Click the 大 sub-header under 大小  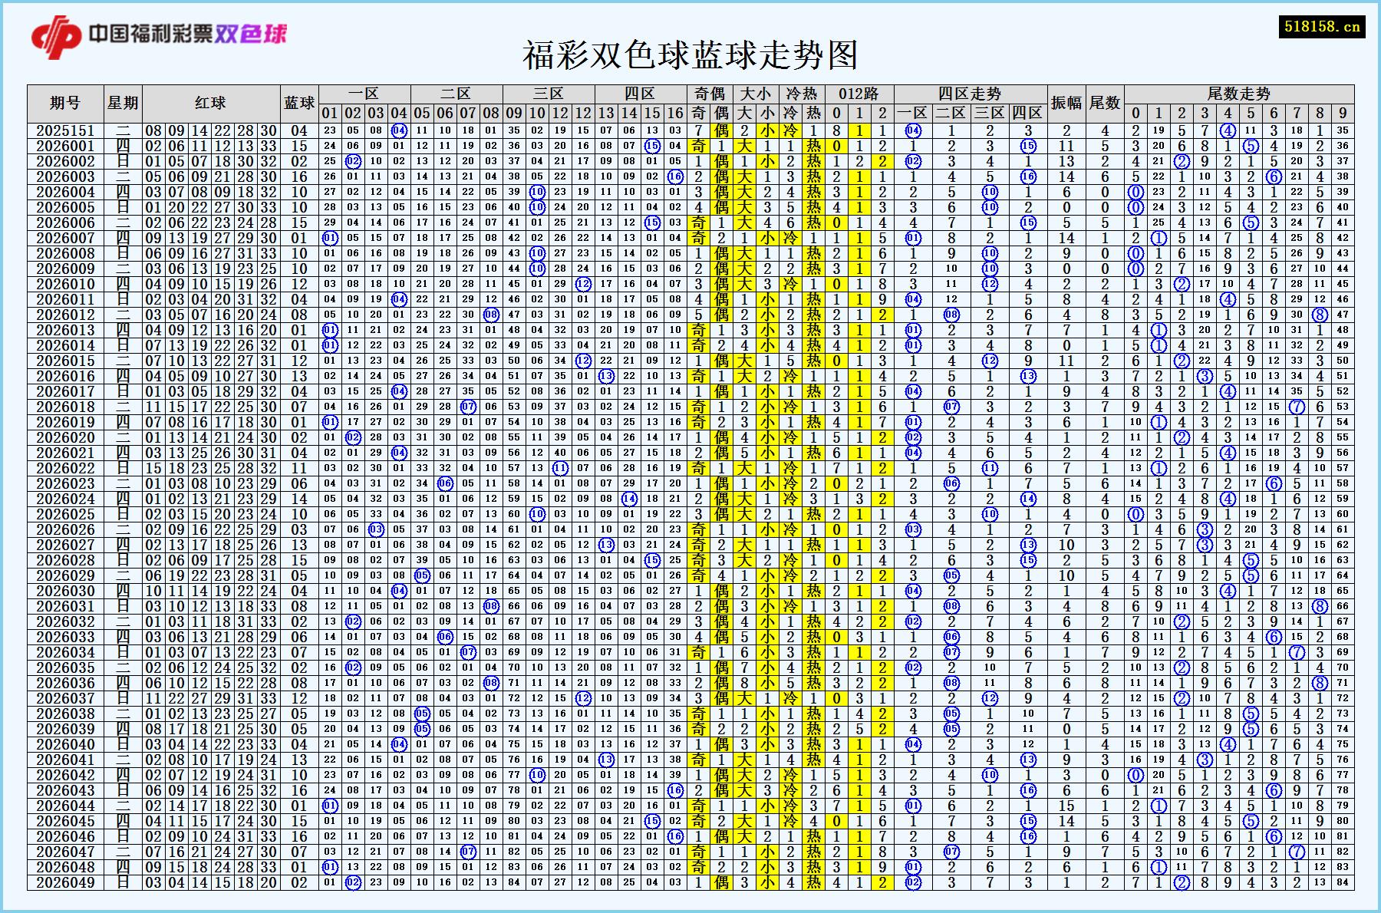tap(744, 113)
